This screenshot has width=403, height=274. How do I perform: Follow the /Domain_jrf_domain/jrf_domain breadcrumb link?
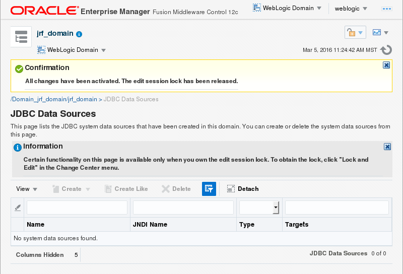click(53, 99)
